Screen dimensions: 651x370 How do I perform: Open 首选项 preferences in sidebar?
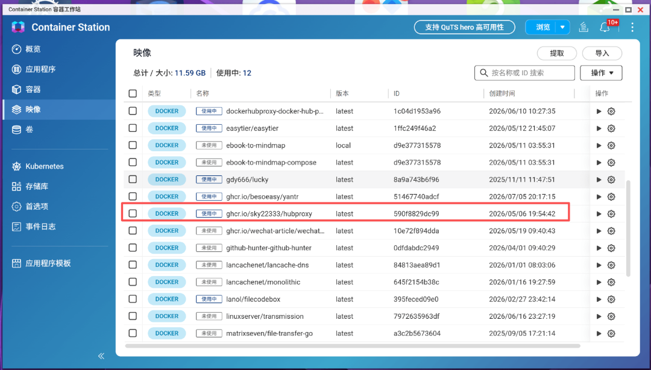(x=58, y=206)
